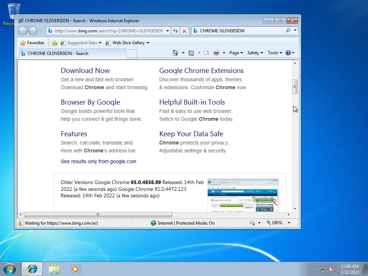Show hidden system tray icons
Image resolution: width=368 pixels, height=276 pixels.
314,270
